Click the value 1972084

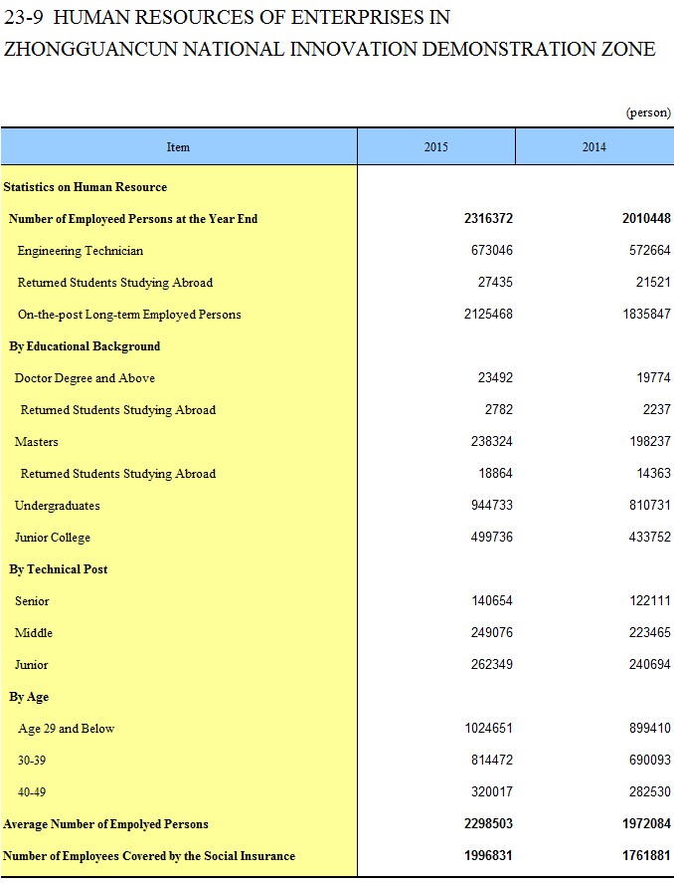(646, 824)
